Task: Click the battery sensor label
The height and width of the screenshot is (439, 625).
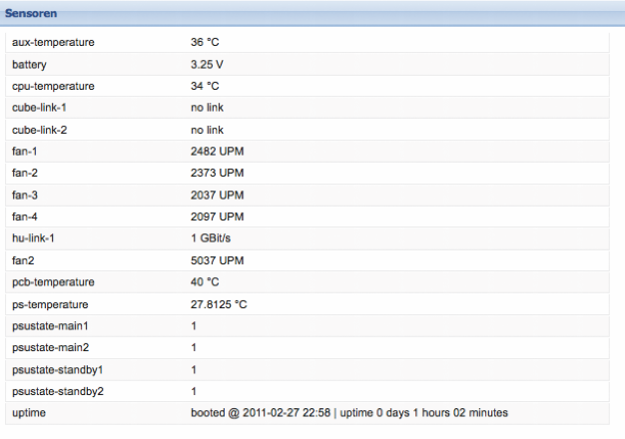Action: [x=28, y=65]
